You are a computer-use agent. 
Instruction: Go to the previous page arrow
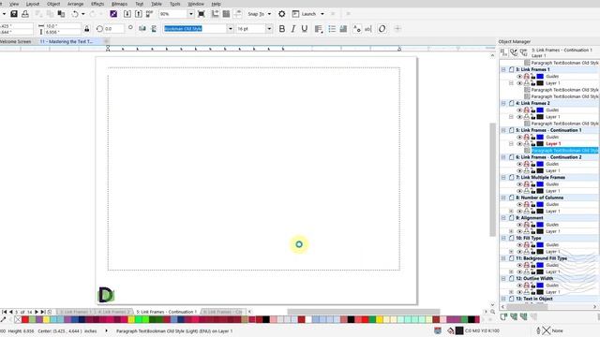tap(10, 312)
